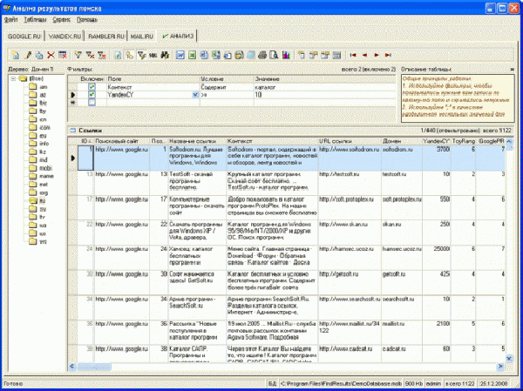Uncheck the YandexCY filter checkbox

[x=92, y=94]
